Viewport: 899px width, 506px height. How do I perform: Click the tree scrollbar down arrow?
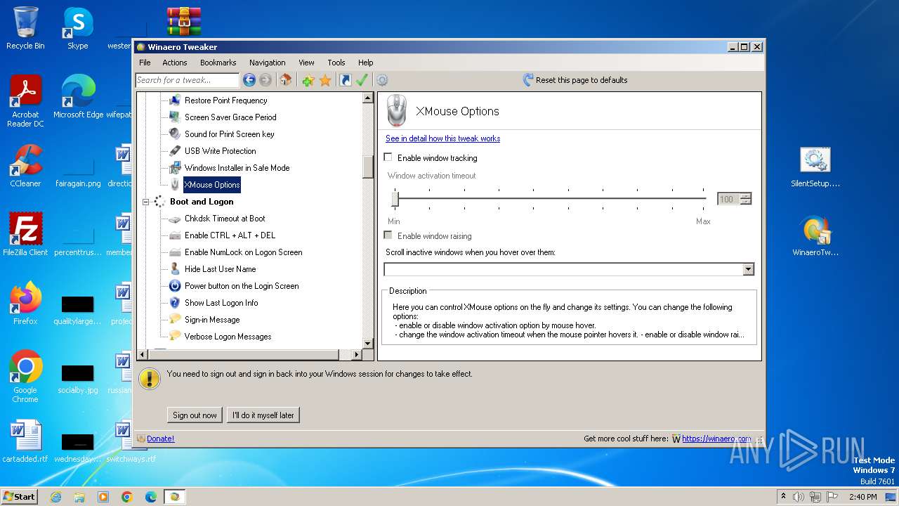tap(368, 343)
